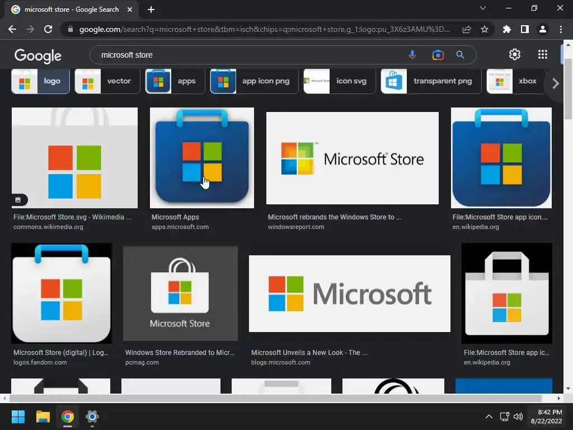Viewport: 573px width, 430px height.
Task: Open 'Microsoft Store (digital) | Log...' link
Action: coord(60,353)
